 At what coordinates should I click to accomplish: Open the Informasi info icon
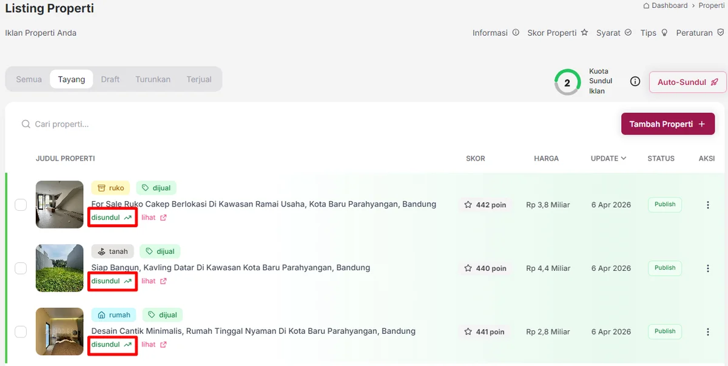pyautogui.click(x=516, y=33)
